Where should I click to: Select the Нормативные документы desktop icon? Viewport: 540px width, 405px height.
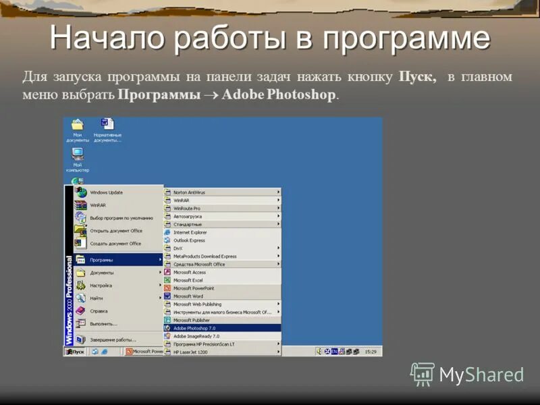[107, 130]
